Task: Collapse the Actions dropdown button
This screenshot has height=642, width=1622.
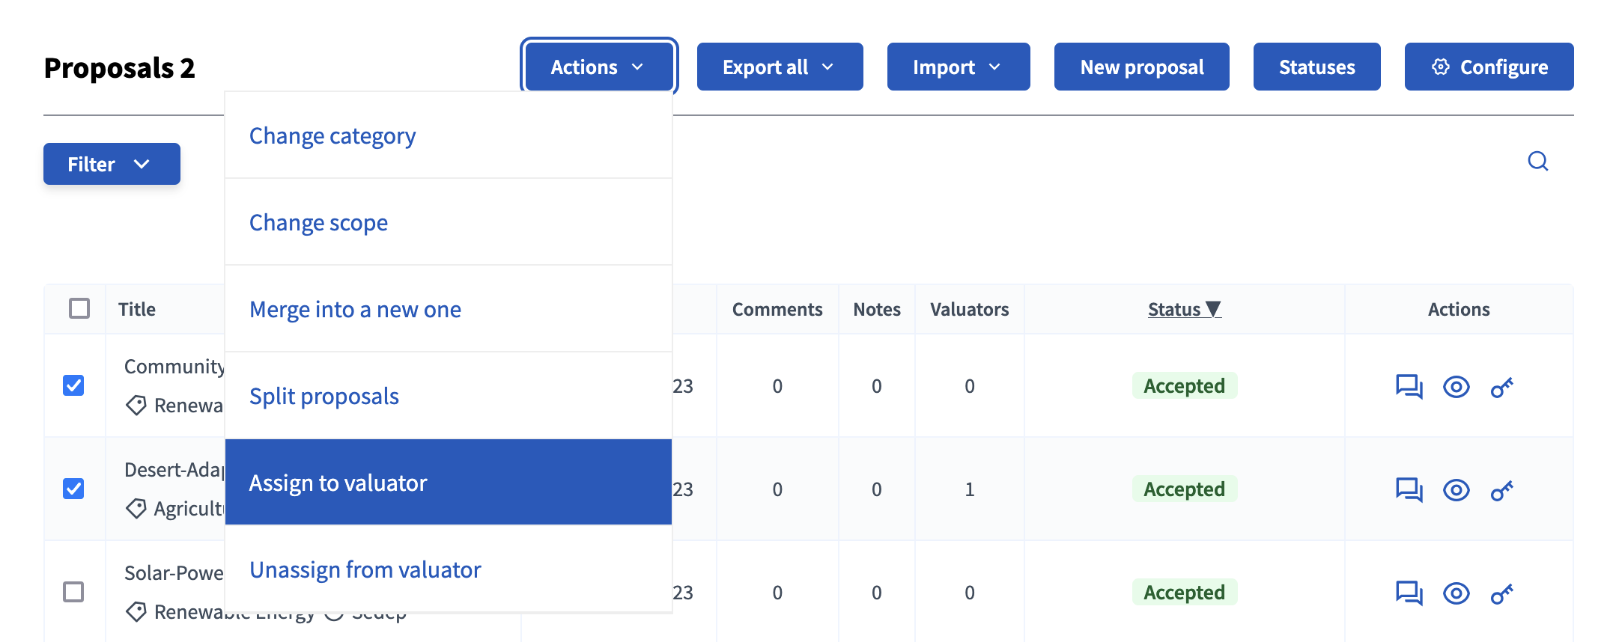Action: pos(598,67)
